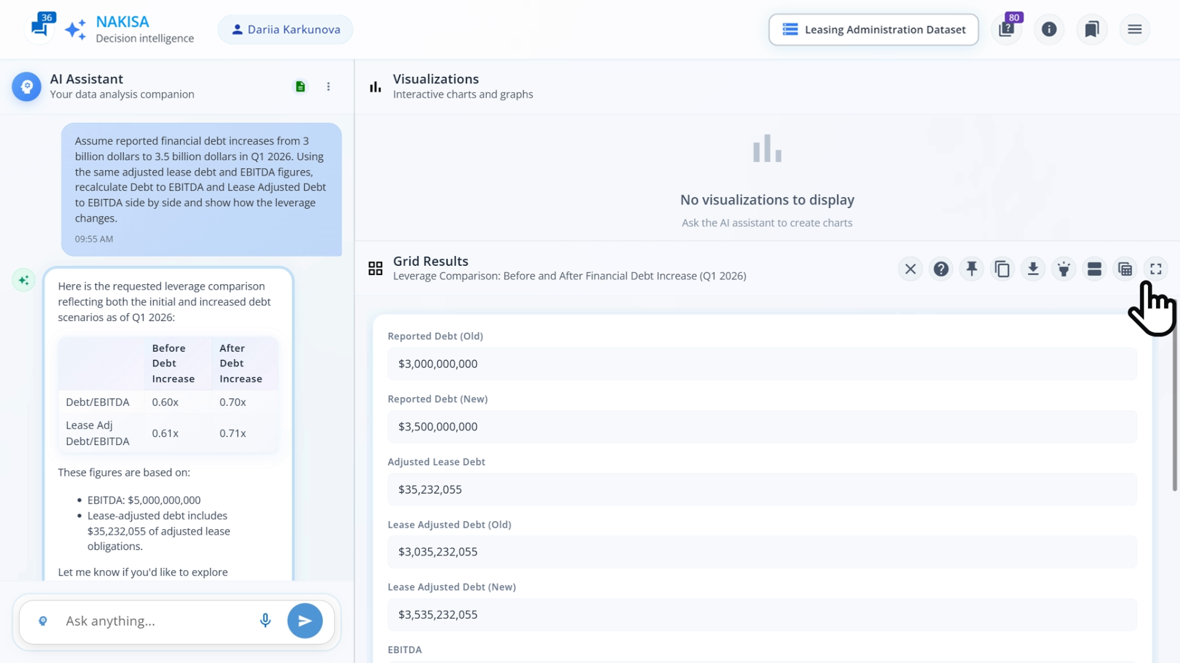The height and width of the screenshot is (663, 1180).
Task: Toggle row density in Grid Results
Action: click(1095, 268)
